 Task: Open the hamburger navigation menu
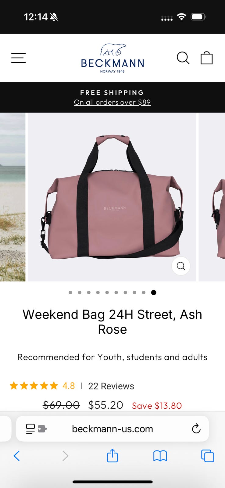pyautogui.click(x=19, y=58)
